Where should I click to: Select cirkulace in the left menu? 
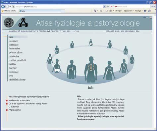coord(14,45)
